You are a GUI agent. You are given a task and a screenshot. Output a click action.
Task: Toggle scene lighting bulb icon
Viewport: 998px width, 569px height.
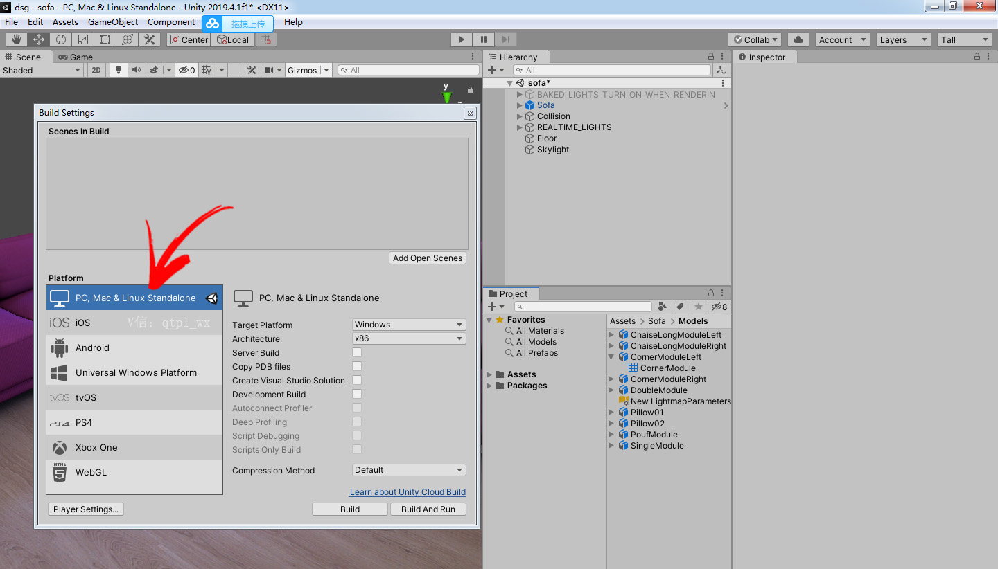pos(119,70)
